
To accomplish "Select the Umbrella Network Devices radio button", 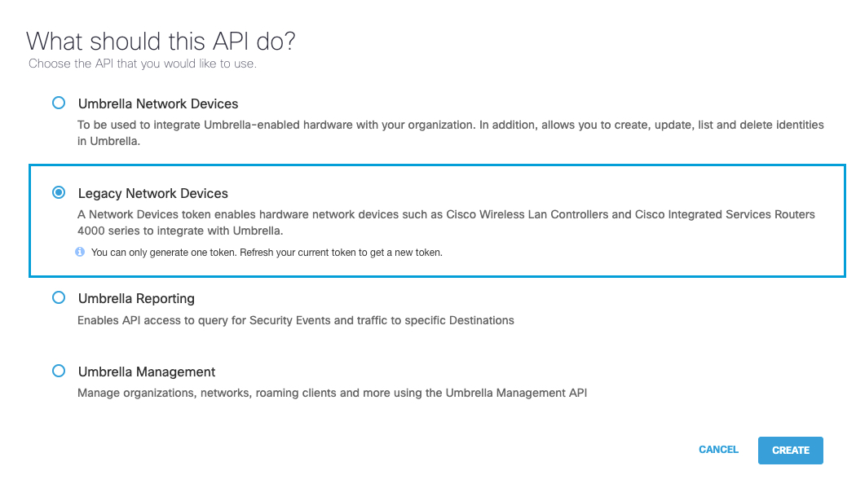I will pos(59,103).
